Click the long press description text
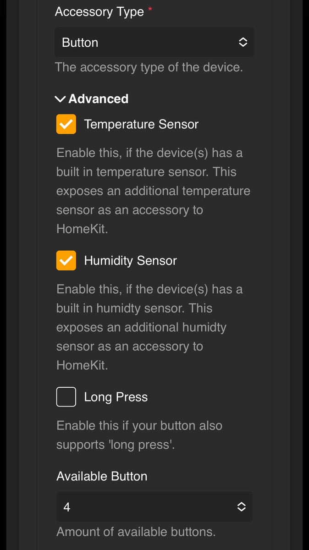This screenshot has width=309, height=550. pos(139,435)
